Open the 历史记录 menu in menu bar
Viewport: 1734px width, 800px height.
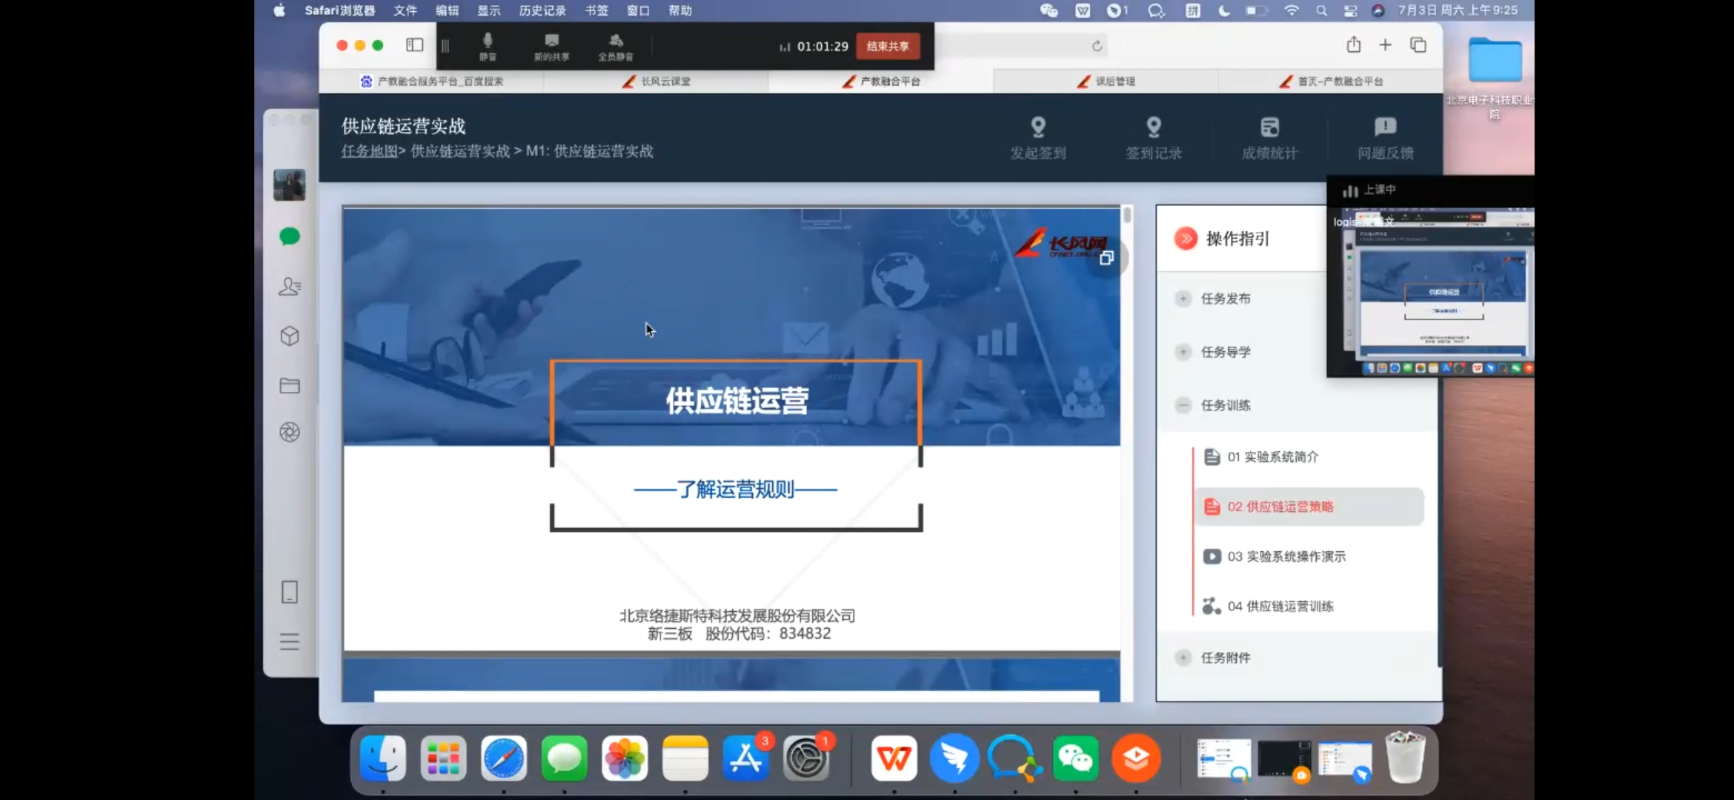pyautogui.click(x=542, y=10)
